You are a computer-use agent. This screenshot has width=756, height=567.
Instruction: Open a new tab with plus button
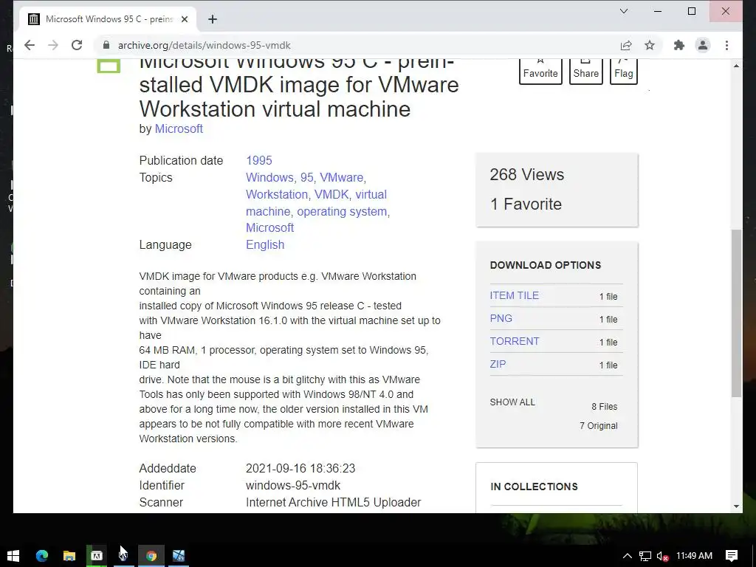pyautogui.click(x=213, y=19)
